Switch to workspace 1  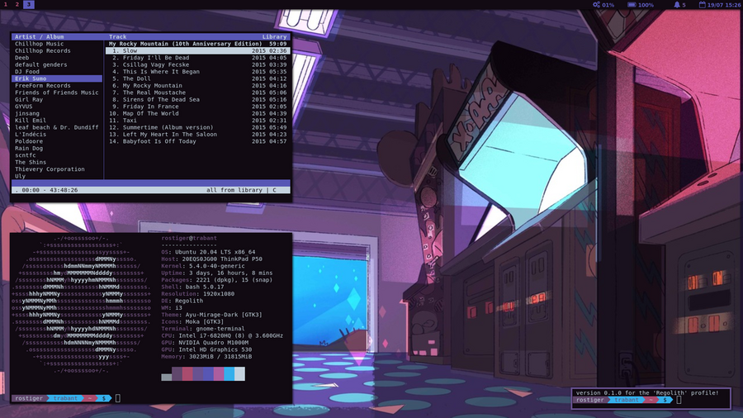[x=5, y=5]
